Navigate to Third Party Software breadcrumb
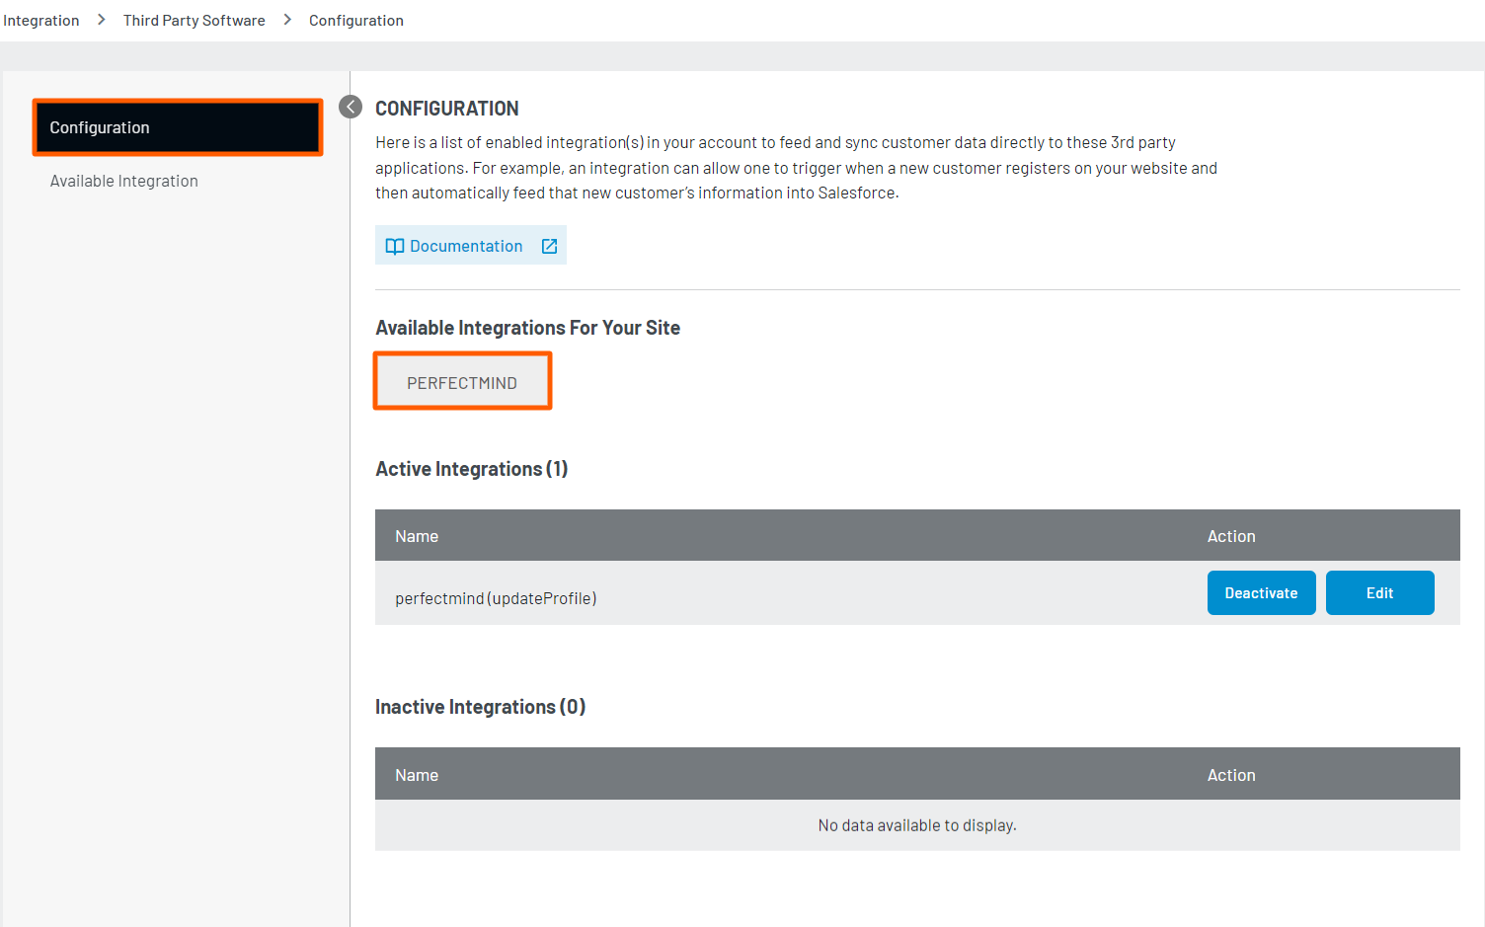Screen dimensions: 1485x927 (195, 21)
